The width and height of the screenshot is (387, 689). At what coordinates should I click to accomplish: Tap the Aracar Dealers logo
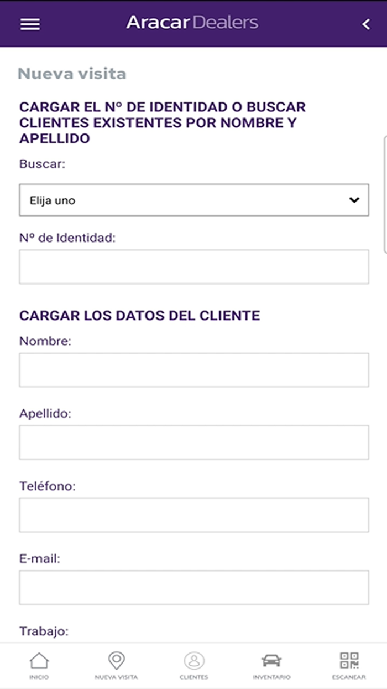pos(192,22)
